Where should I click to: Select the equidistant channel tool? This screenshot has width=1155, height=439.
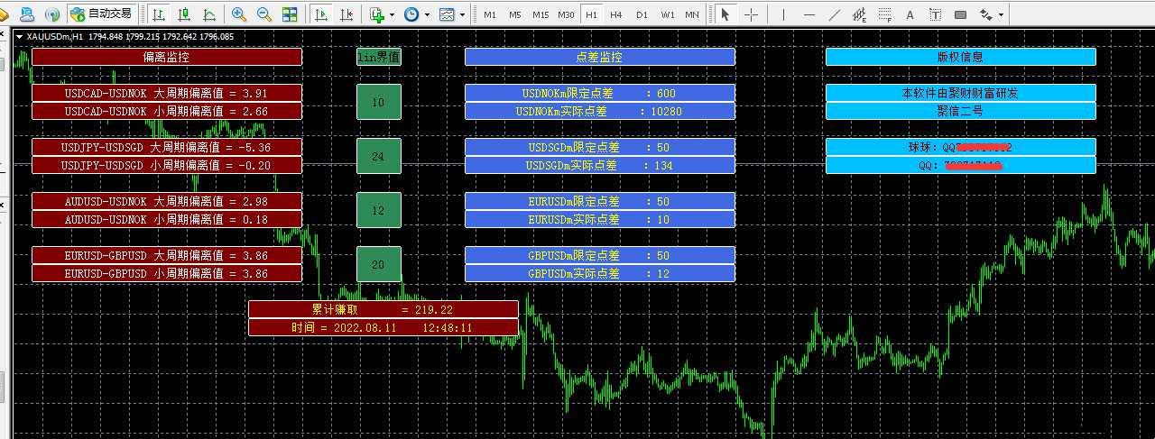[859, 14]
